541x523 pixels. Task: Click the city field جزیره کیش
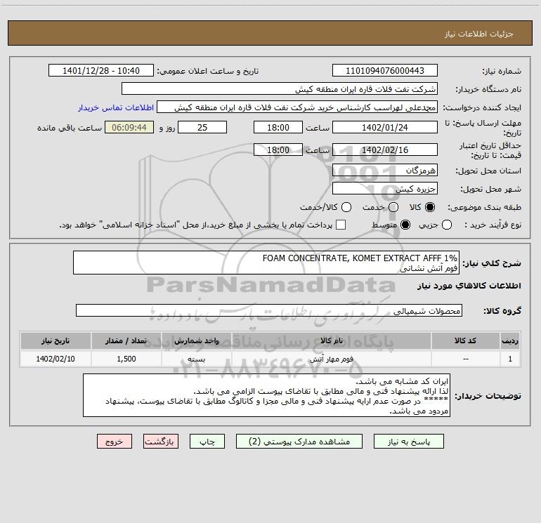click(385, 188)
